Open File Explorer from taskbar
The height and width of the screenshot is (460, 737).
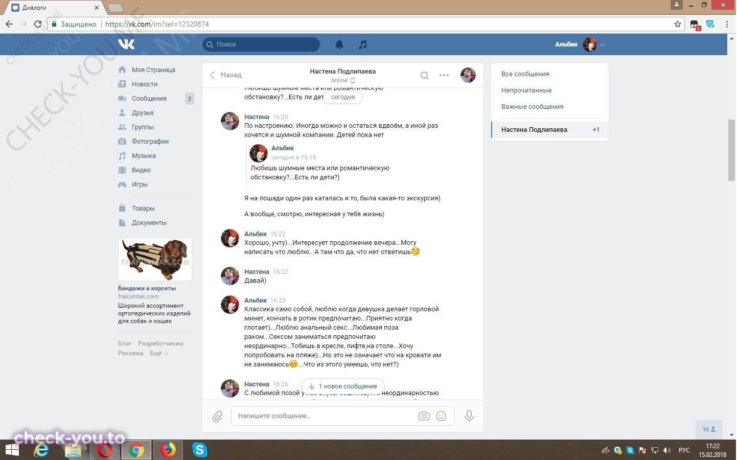[x=73, y=450]
